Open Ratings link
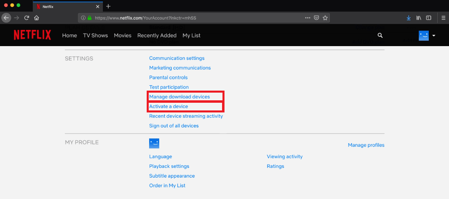 (276, 166)
